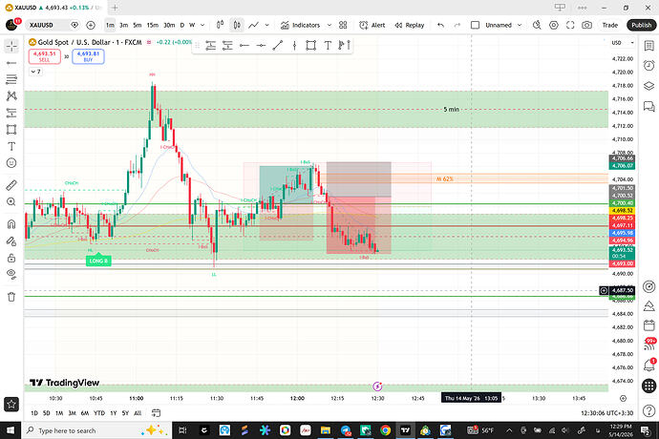Screen dimensions: 659x439
Task: Select the 1m timeframe
Action: click(110, 25)
